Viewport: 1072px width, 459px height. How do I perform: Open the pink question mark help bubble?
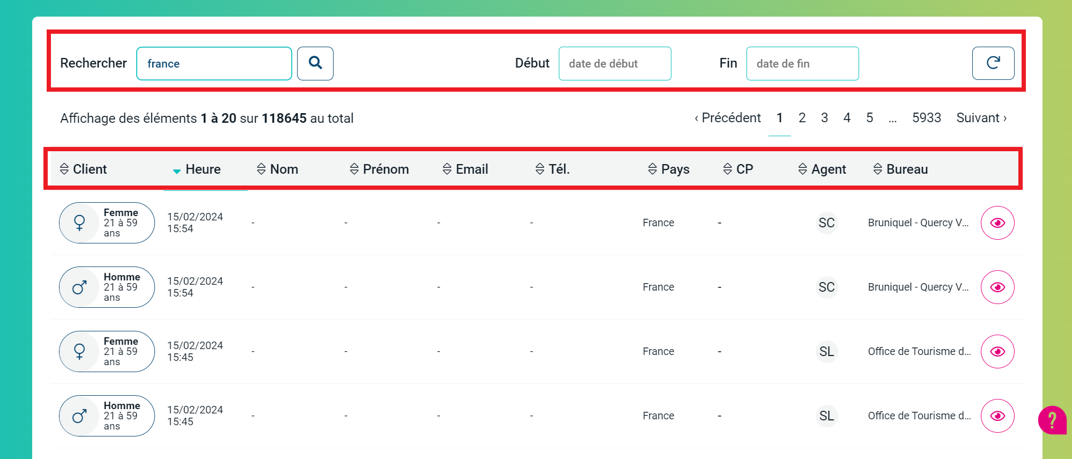click(1052, 420)
